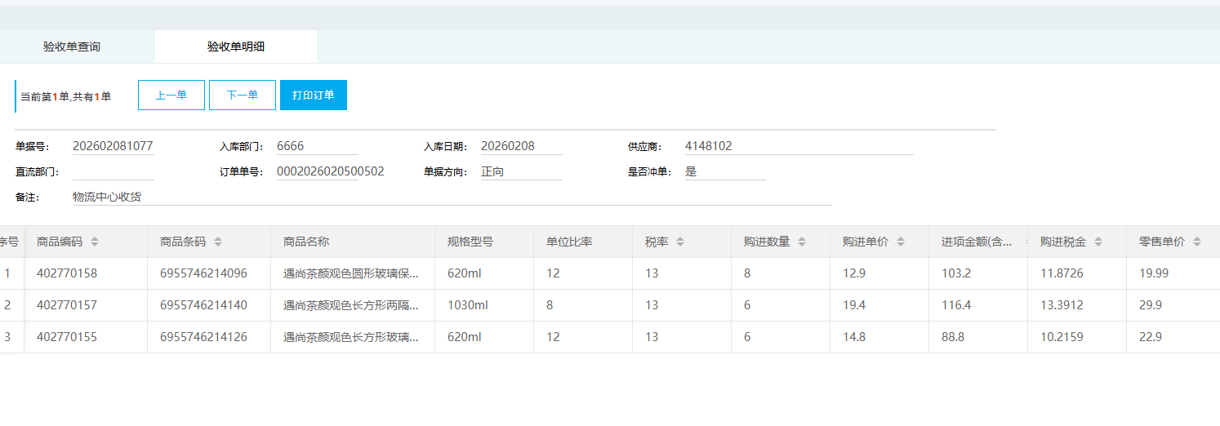Go to previous order with 上一单
This screenshot has height=426, width=1220.
(x=171, y=95)
